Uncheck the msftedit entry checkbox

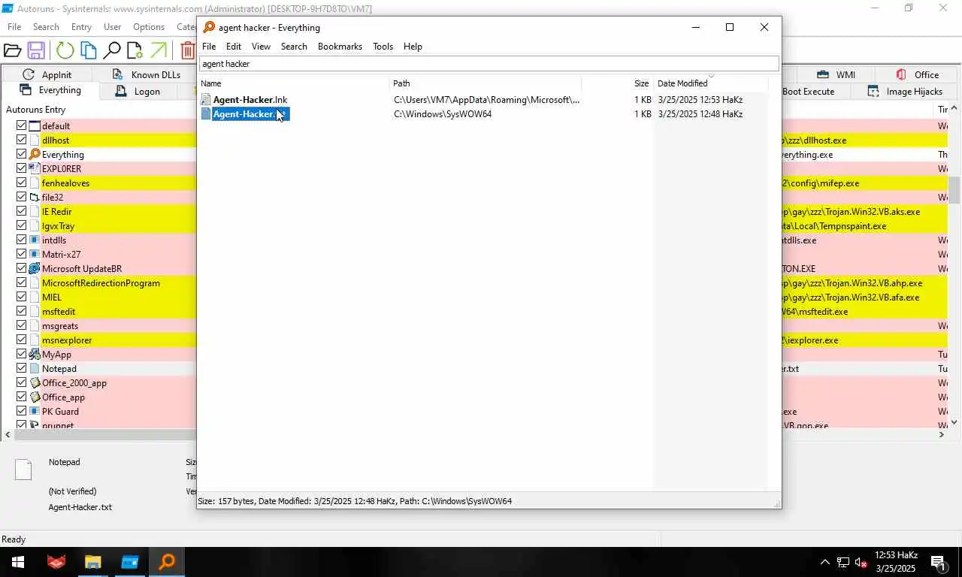[x=22, y=312]
